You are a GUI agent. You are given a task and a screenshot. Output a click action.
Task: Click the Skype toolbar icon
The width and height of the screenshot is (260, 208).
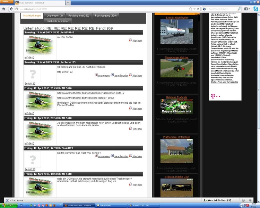tap(256, 9)
